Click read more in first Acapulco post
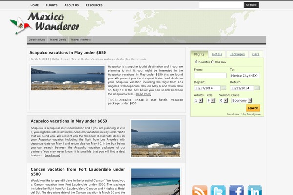The width and height of the screenshot is (293, 195). tap(144, 94)
